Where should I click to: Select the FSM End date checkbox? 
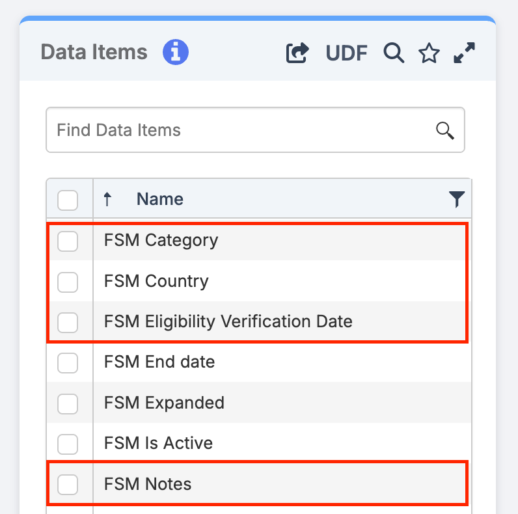click(x=68, y=362)
